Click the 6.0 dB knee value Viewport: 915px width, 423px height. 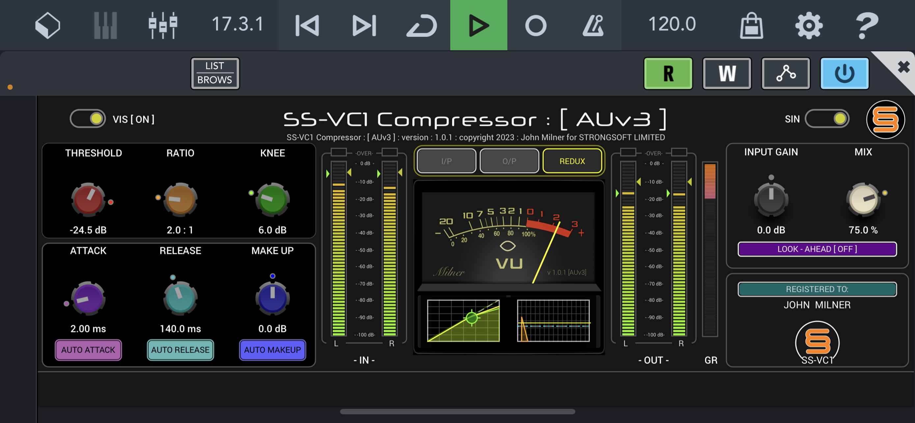click(272, 230)
